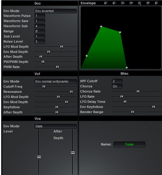Screen dimensions: 162x175
Task: Click the Vca Level fader handle
Action: (39, 157)
